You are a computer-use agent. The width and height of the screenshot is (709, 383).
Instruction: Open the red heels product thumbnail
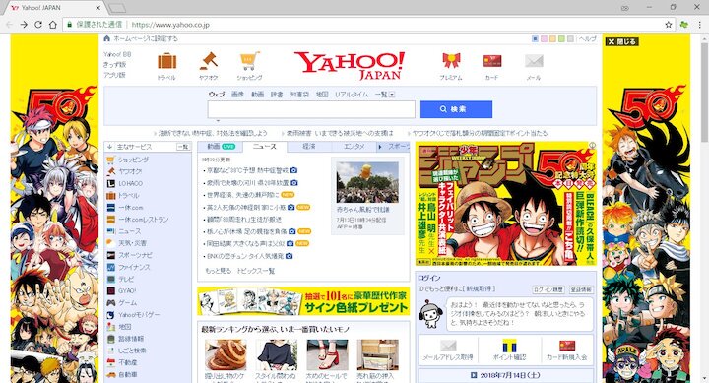[x=327, y=355]
